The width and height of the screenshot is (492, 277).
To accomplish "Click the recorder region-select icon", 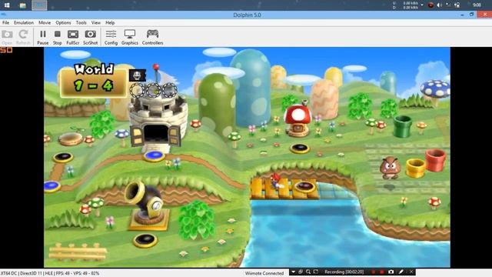I will [x=316, y=272].
